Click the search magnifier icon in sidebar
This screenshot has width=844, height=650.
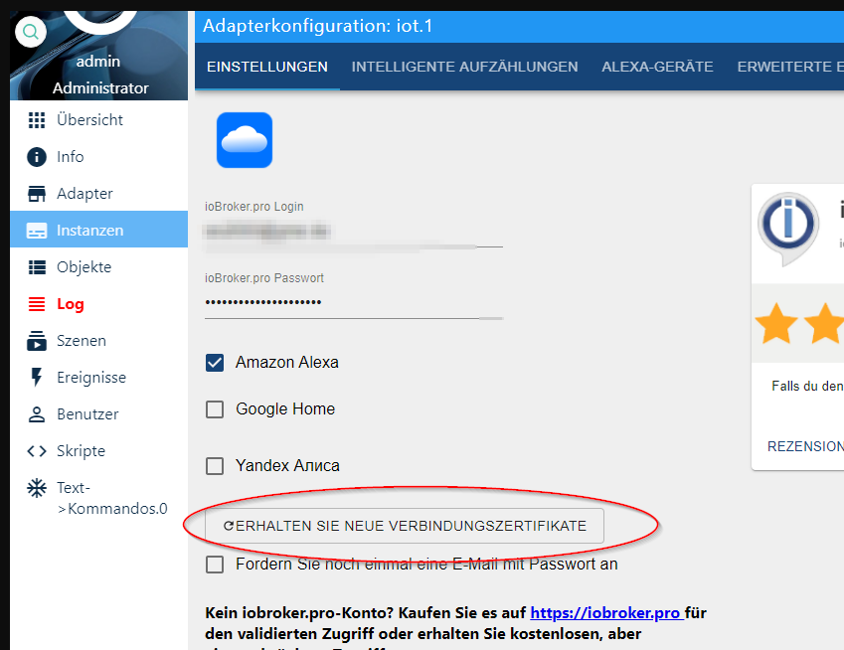[x=31, y=32]
